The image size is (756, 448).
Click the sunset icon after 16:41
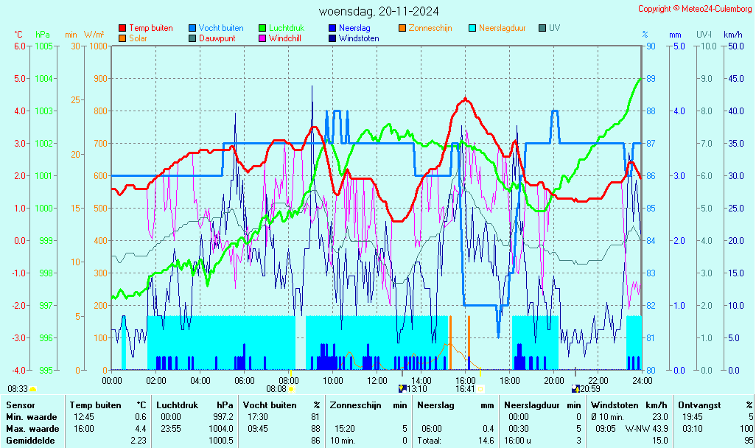(480, 389)
